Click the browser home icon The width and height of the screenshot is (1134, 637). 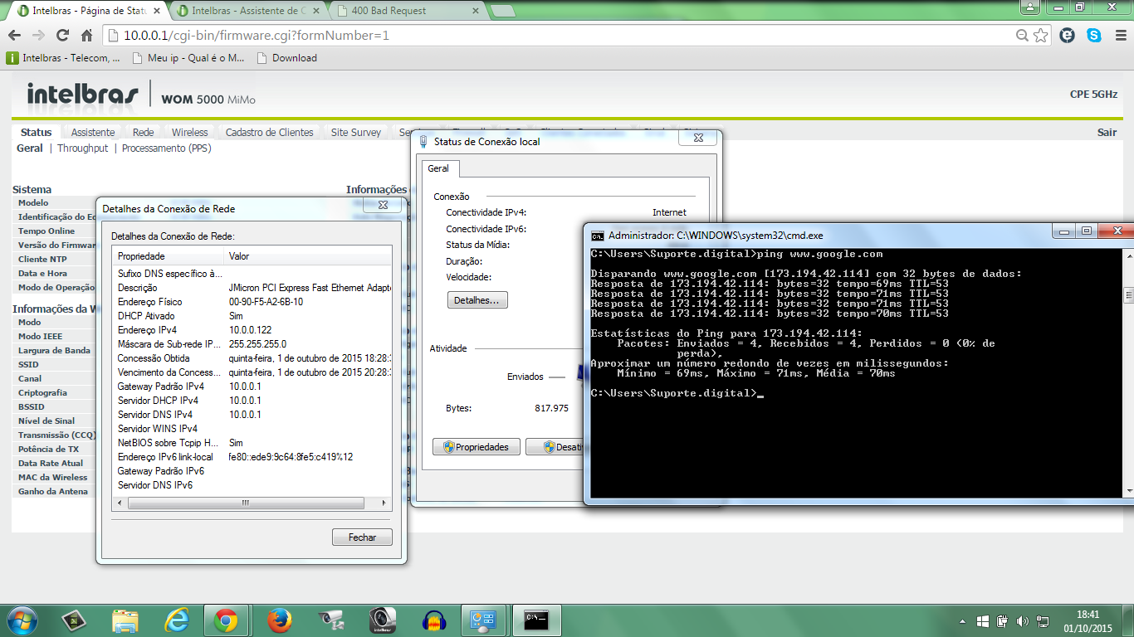(86, 36)
